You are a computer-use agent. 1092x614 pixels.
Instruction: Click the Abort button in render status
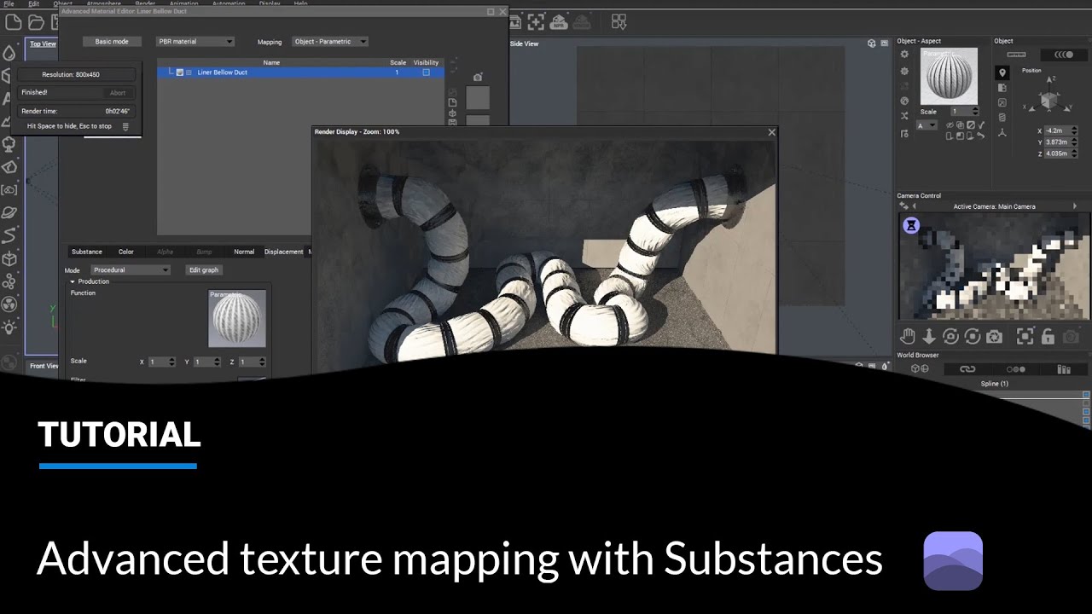[x=118, y=93]
